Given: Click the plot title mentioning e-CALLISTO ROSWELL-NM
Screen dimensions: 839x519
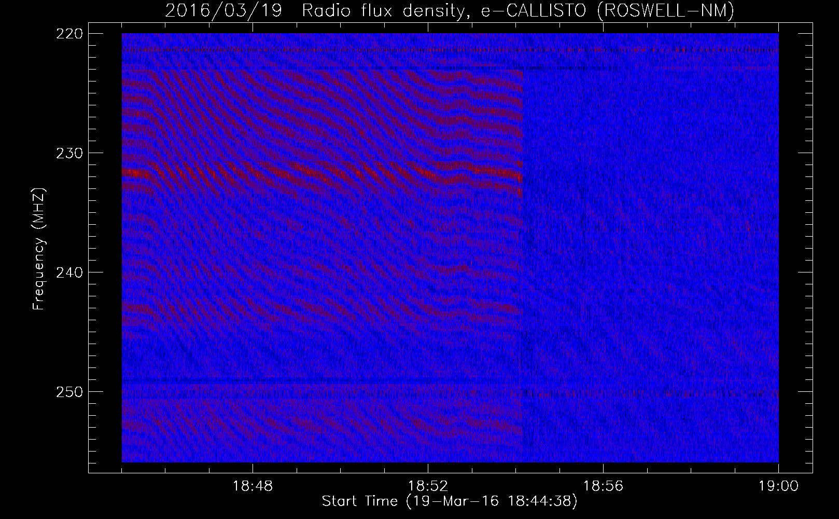Looking at the screenshot, I should [x=450, y=10].
